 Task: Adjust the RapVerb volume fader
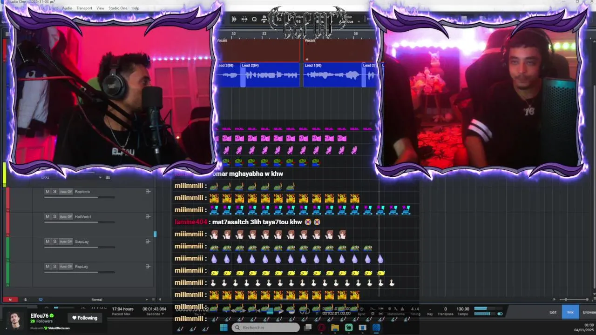tap(79, 197)
